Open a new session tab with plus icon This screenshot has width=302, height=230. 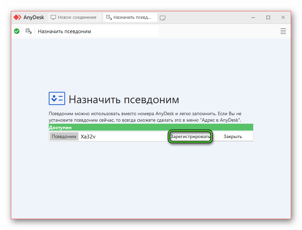click(163, 18)
